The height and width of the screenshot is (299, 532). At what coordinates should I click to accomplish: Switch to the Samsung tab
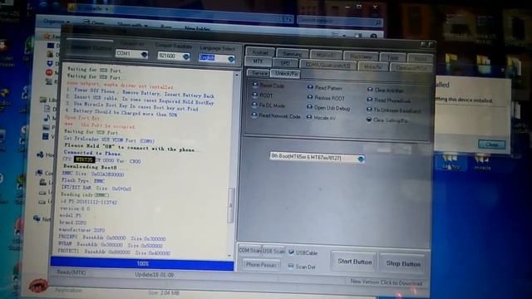click(292, 53)
